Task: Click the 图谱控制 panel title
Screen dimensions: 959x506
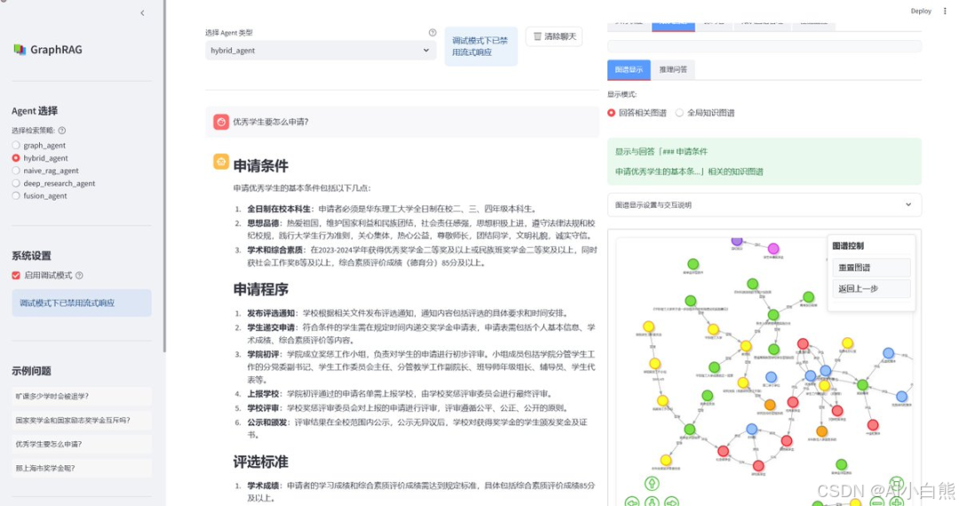Action: click(x=848, y=246)
